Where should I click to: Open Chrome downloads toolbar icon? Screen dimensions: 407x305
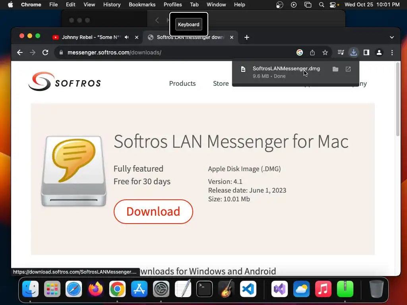tap(353, 52)
